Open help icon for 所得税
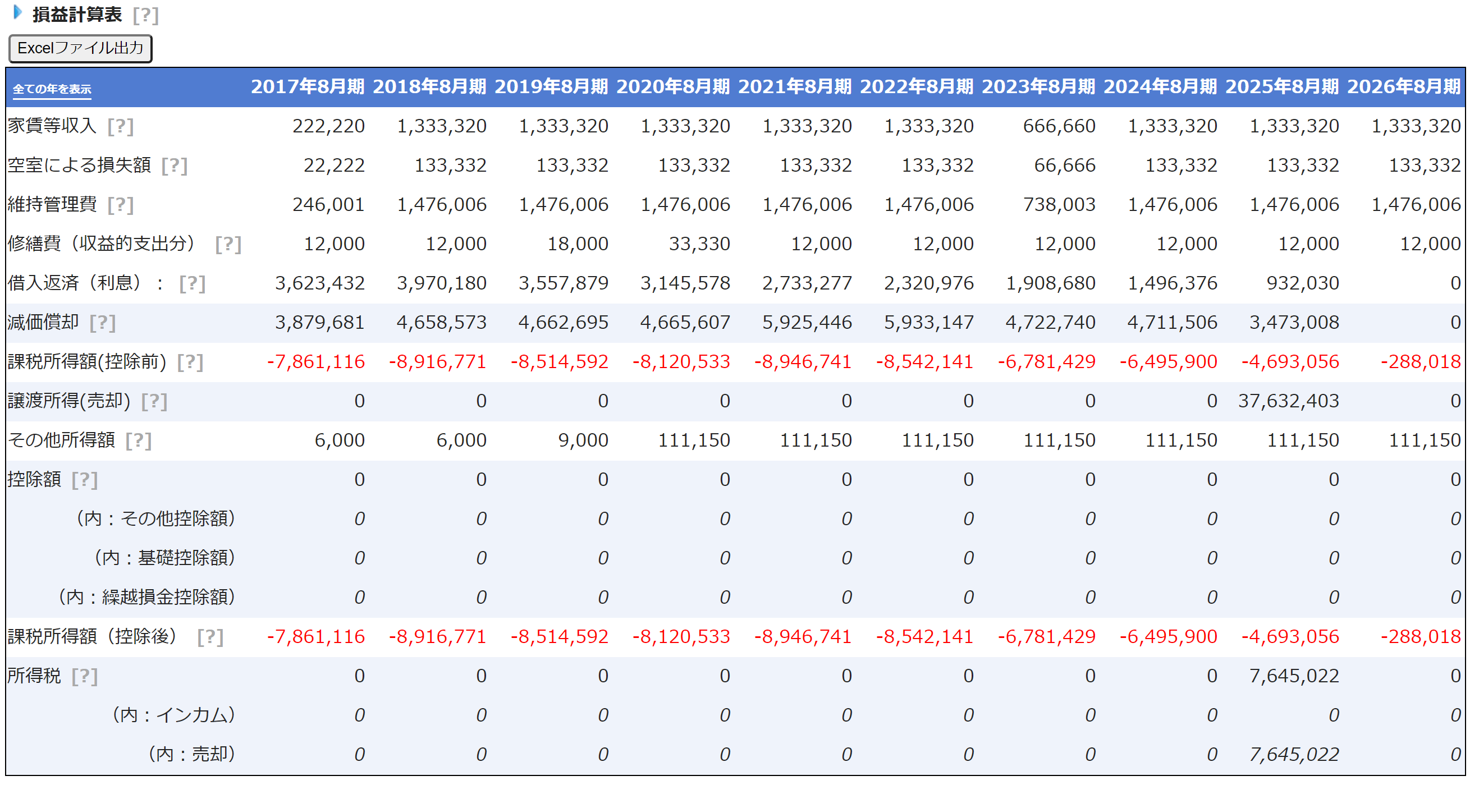The image size is (1479, 785). [84, 676]
